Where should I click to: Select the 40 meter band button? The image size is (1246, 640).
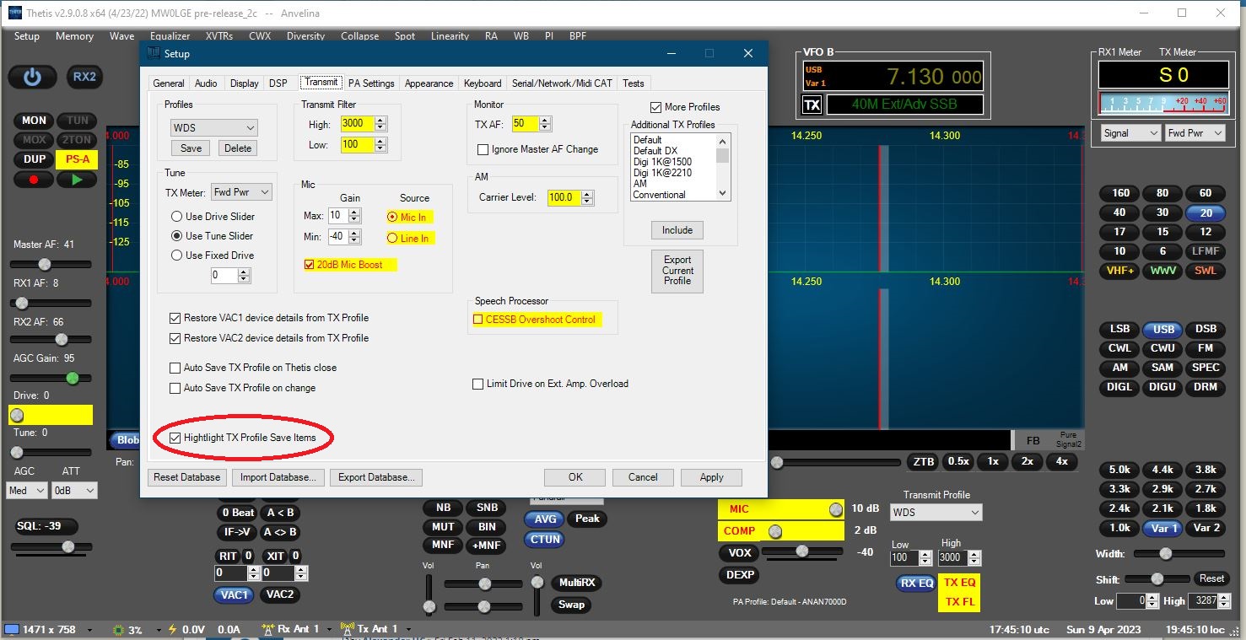click(x=1119, y=212)
